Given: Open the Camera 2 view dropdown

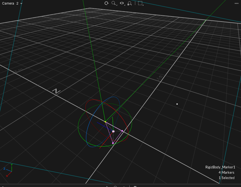Looking at the screenshot, I should tap(12, 3).
